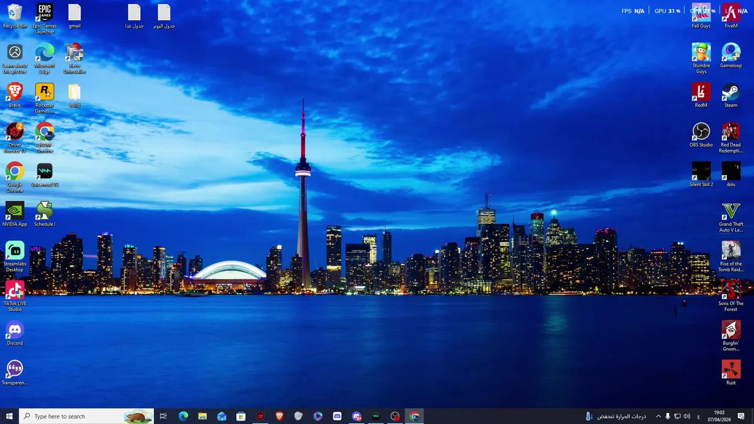Open Microsoft Edge from the taskbar

pos(183,416)
